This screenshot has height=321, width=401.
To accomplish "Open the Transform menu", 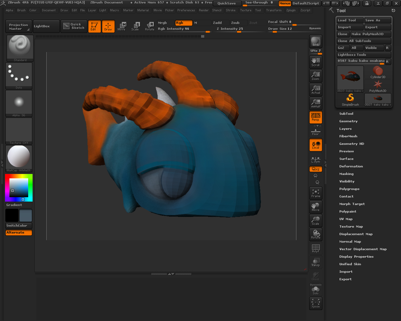I will [x=273, y=10].
